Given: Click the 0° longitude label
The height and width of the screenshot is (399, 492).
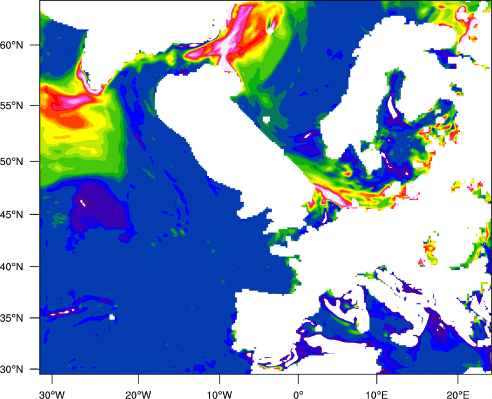Looking at the screenshot, I should click(x=298, y=395).
